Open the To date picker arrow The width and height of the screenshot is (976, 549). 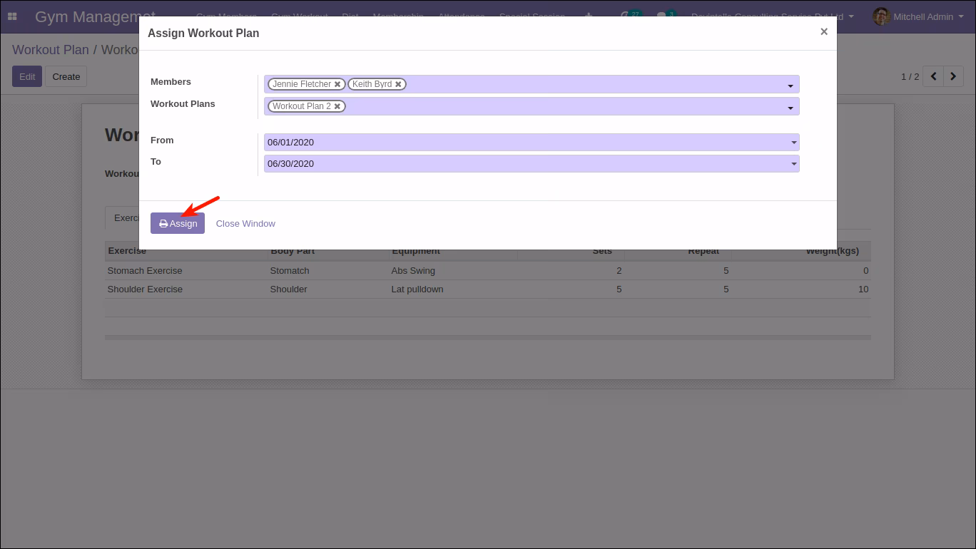tap(793, 164)
